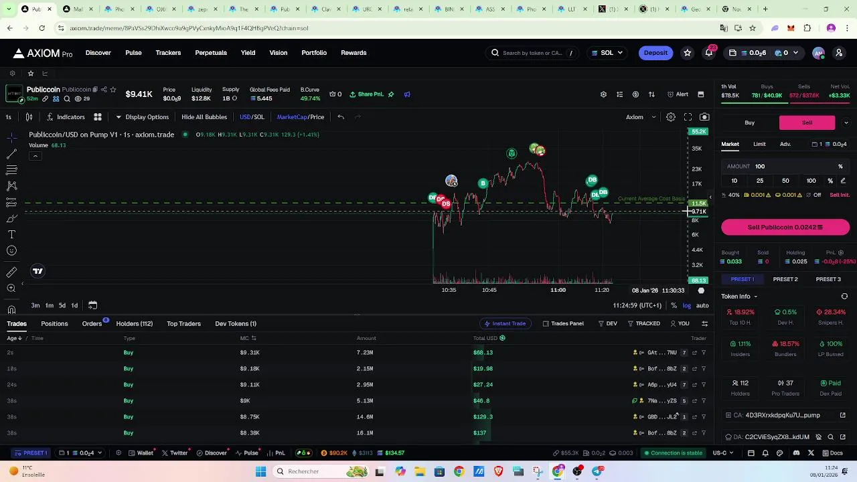Switch between MarketCap and Price display

[301, 117]
